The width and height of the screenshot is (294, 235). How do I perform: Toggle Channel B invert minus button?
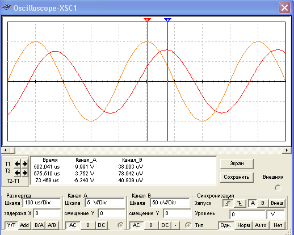tap(175, 225)
